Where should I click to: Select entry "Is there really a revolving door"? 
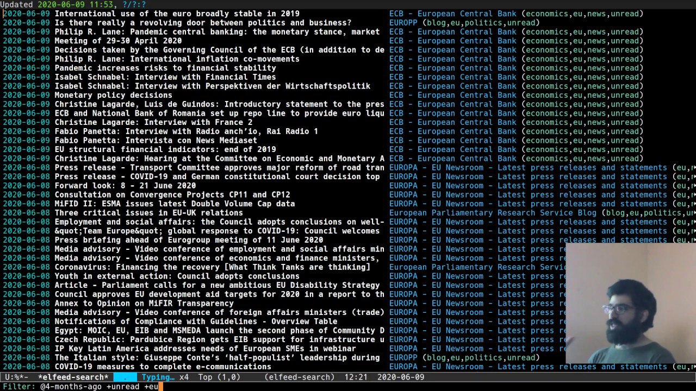click(203, 23)
